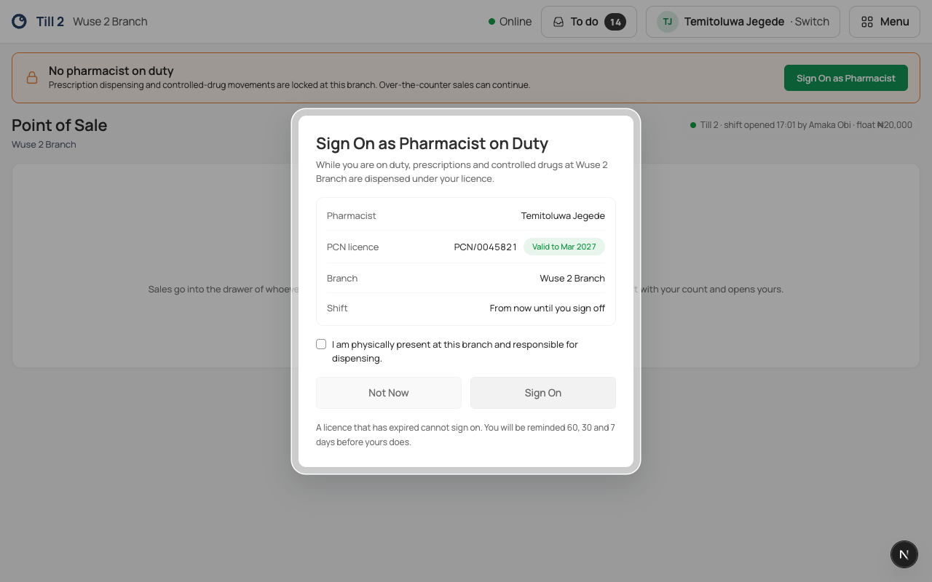Click the TJ avatar circle
The image size is (932, 582).
(667, 22)
